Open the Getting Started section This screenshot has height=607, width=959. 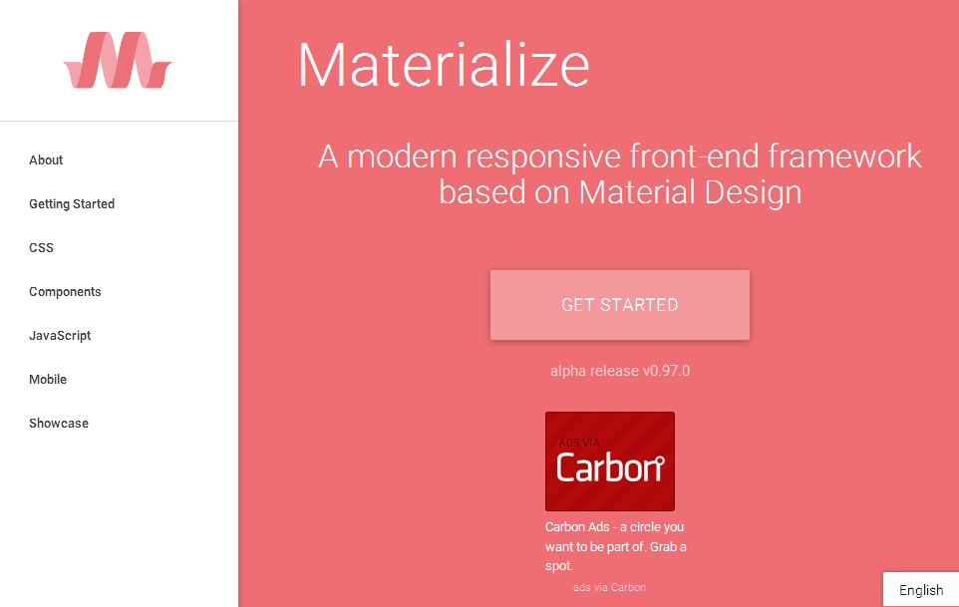[x=72, y=203]
